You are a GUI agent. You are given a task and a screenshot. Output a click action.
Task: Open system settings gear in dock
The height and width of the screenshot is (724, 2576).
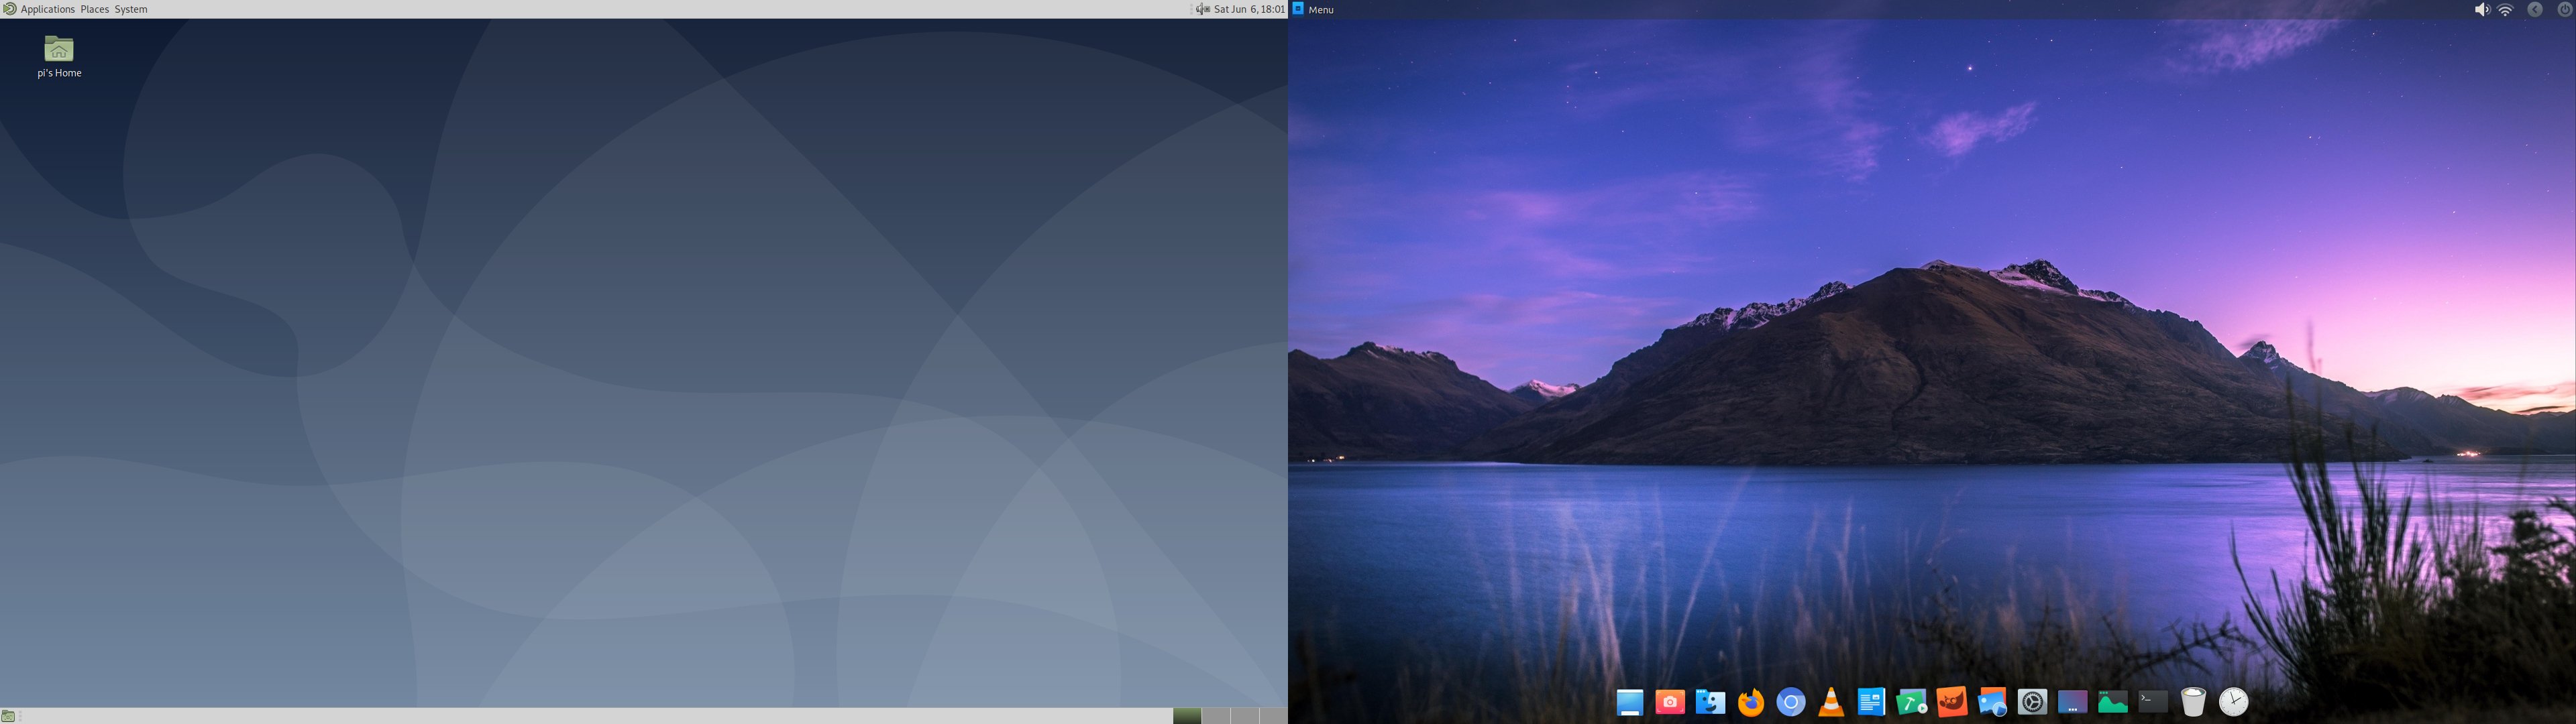pos(2032,703)
